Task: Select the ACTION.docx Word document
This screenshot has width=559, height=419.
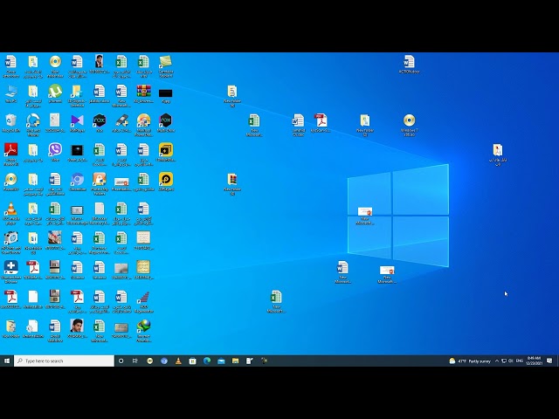Action: pyautogui.click(x=409, y=65)
